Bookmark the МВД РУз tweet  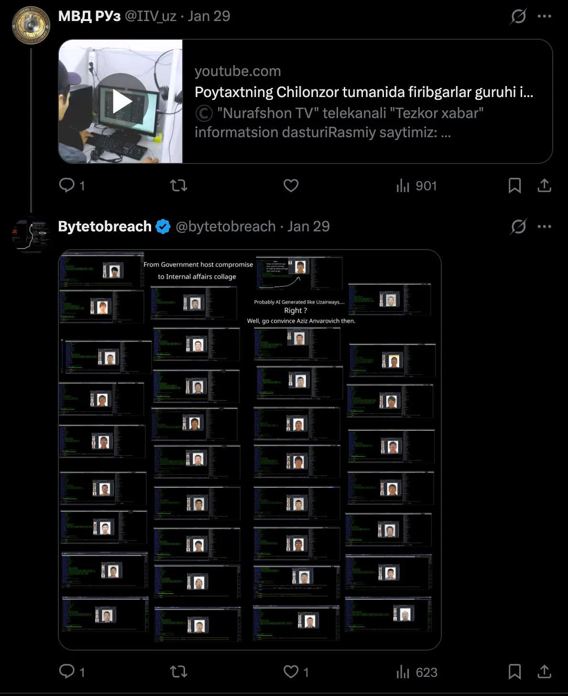pos(514,185)
